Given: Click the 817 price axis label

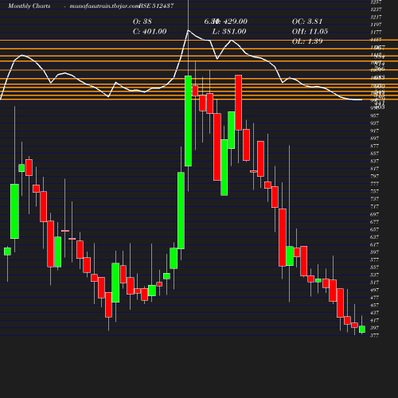Looking at the screenshot, I should (374, 169).
